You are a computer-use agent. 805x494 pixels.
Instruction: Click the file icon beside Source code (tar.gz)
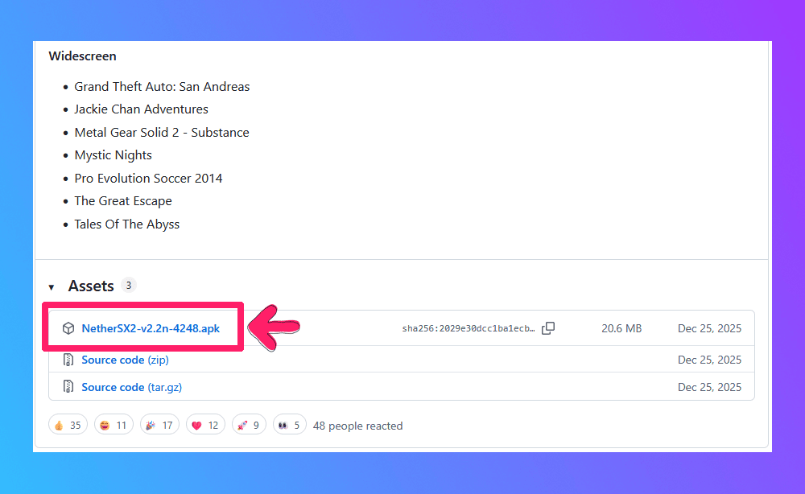pyautogui.click(x=68, y=387)
